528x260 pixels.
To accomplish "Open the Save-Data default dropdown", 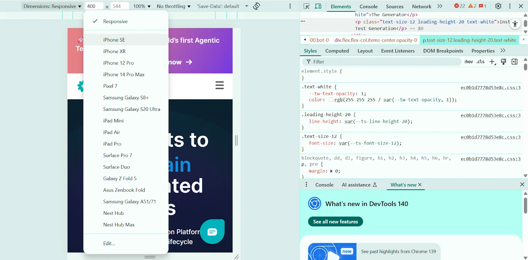I will tap(222, 6).
